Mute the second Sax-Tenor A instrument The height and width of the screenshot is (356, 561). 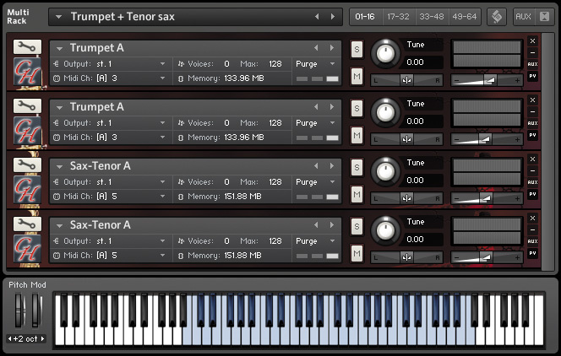pos(357,253)
